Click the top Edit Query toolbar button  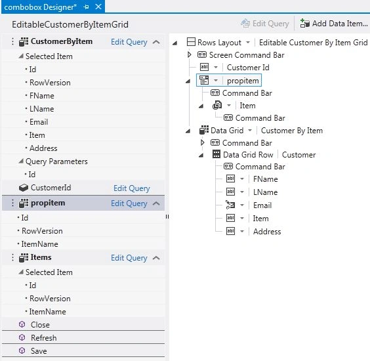pyautogui.click(x=265, y=24)
